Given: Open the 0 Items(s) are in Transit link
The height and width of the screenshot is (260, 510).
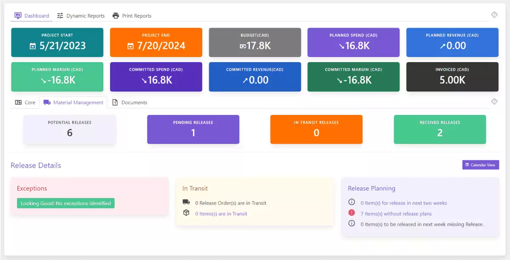Looking at the screenshot, I should coord(221,214).
